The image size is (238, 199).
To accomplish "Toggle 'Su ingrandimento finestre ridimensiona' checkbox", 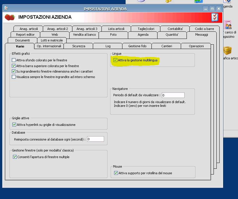I will coord(14,71).
